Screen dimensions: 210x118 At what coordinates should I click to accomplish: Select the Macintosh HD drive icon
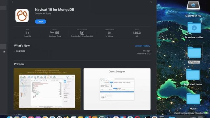[193, 6]
